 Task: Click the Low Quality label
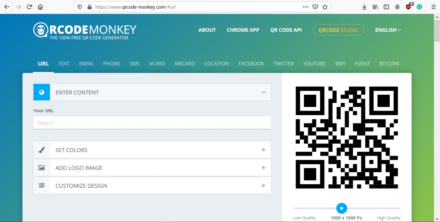304,218
